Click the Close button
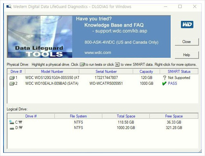 (x=187, y=42)
